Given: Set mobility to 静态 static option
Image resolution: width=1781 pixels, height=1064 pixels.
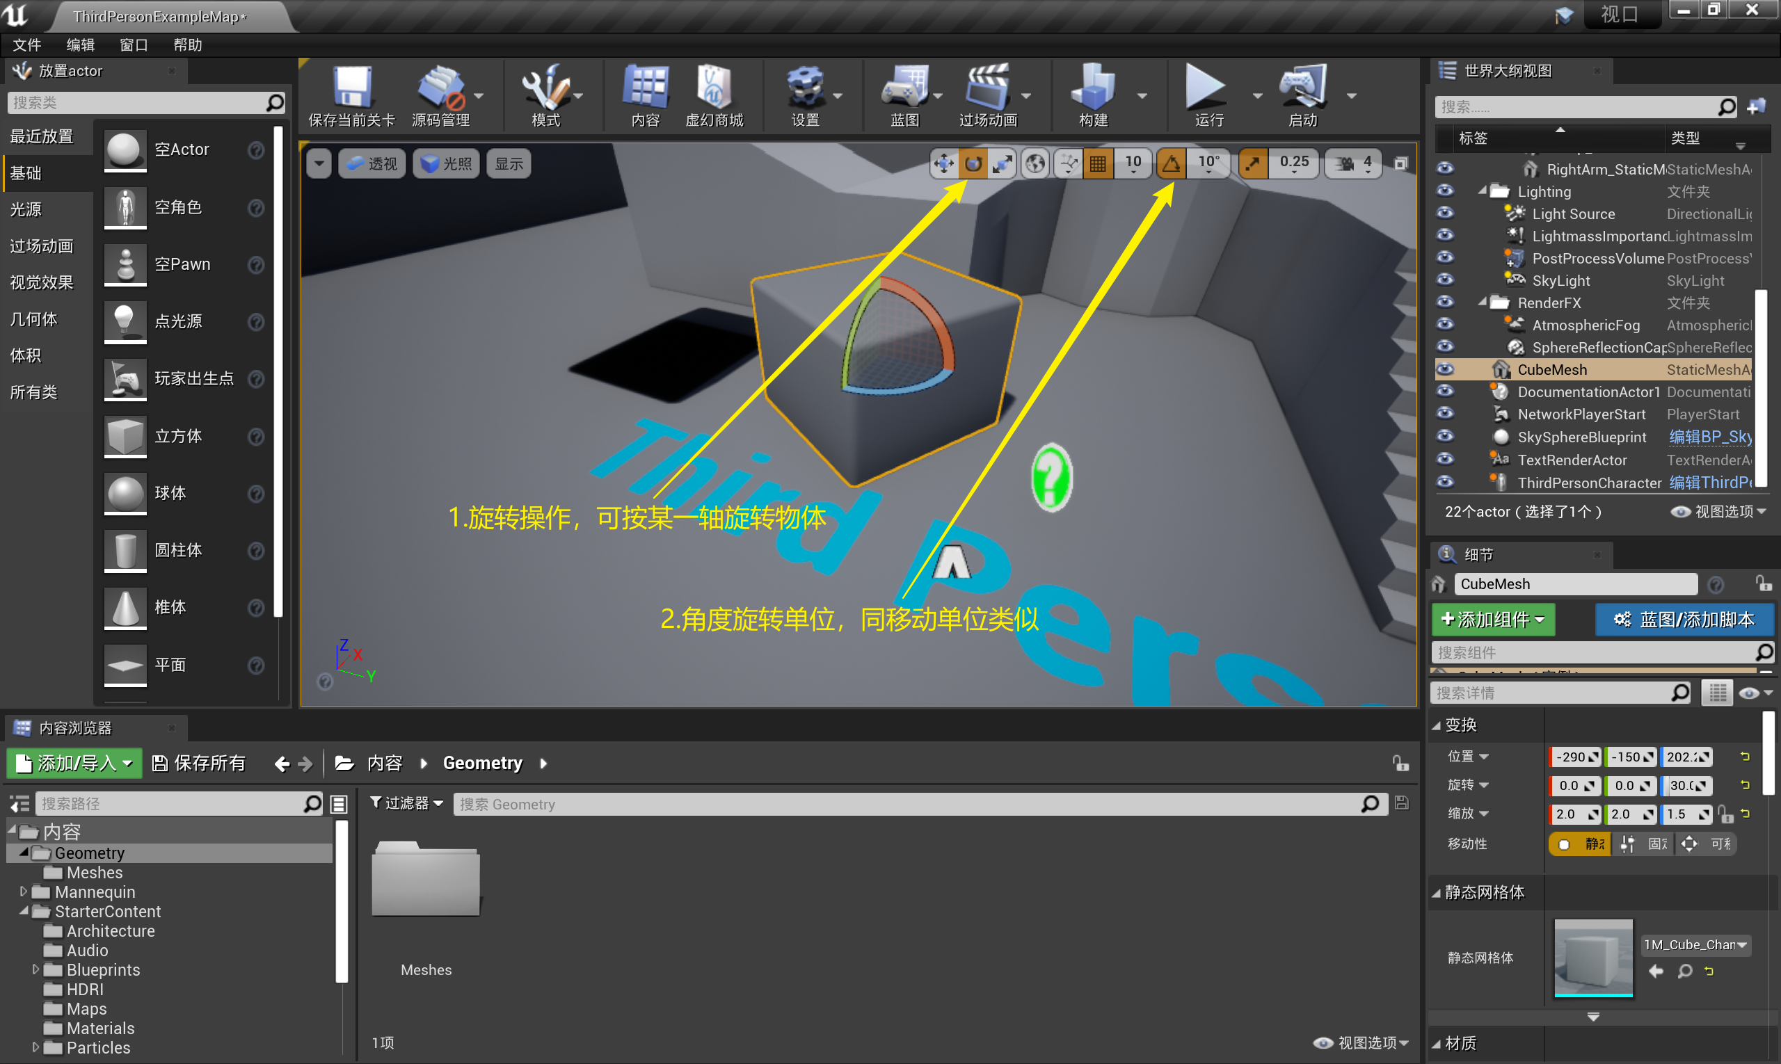Looking at the screenshot, I should (x=1579, y=844).
